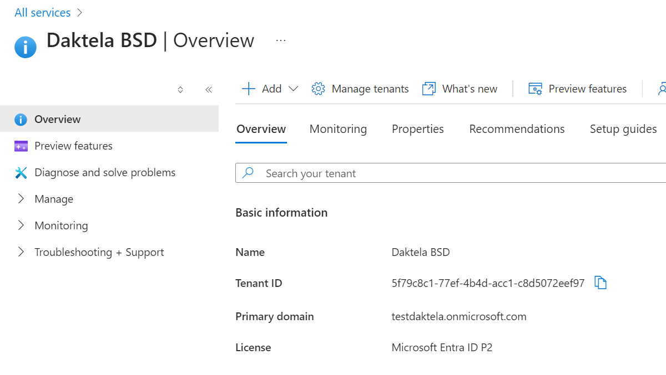Image resolution: width=666 pixels, height=375 pixels.
Task: Click the blue info icon beside page title
Action: 26,47
